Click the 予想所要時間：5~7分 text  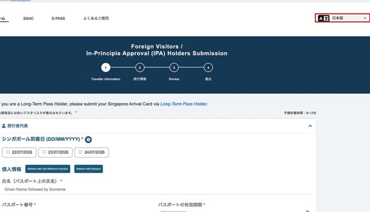pyautogui.click(x=300, y=113)
